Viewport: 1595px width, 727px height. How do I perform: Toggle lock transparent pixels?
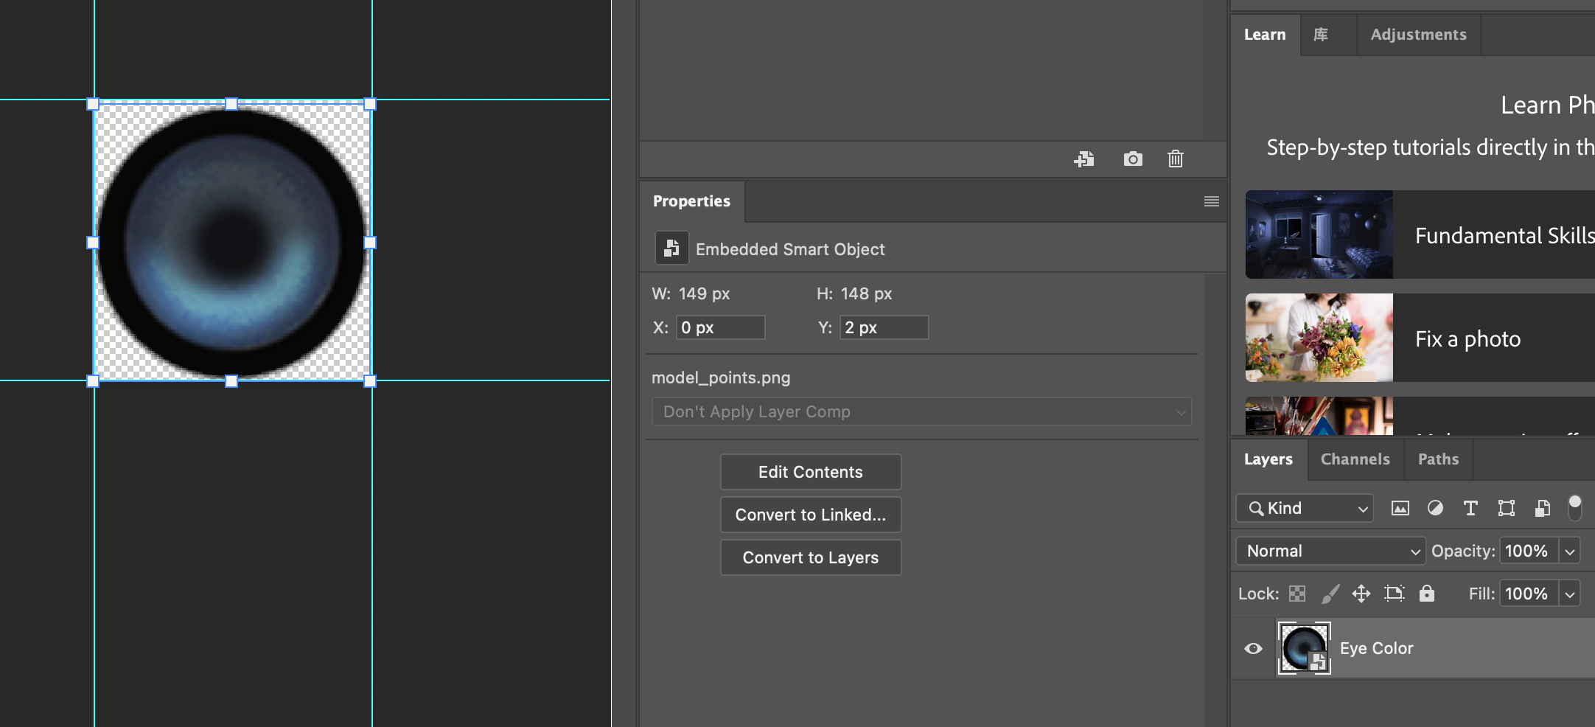[x=1297, y=594]
